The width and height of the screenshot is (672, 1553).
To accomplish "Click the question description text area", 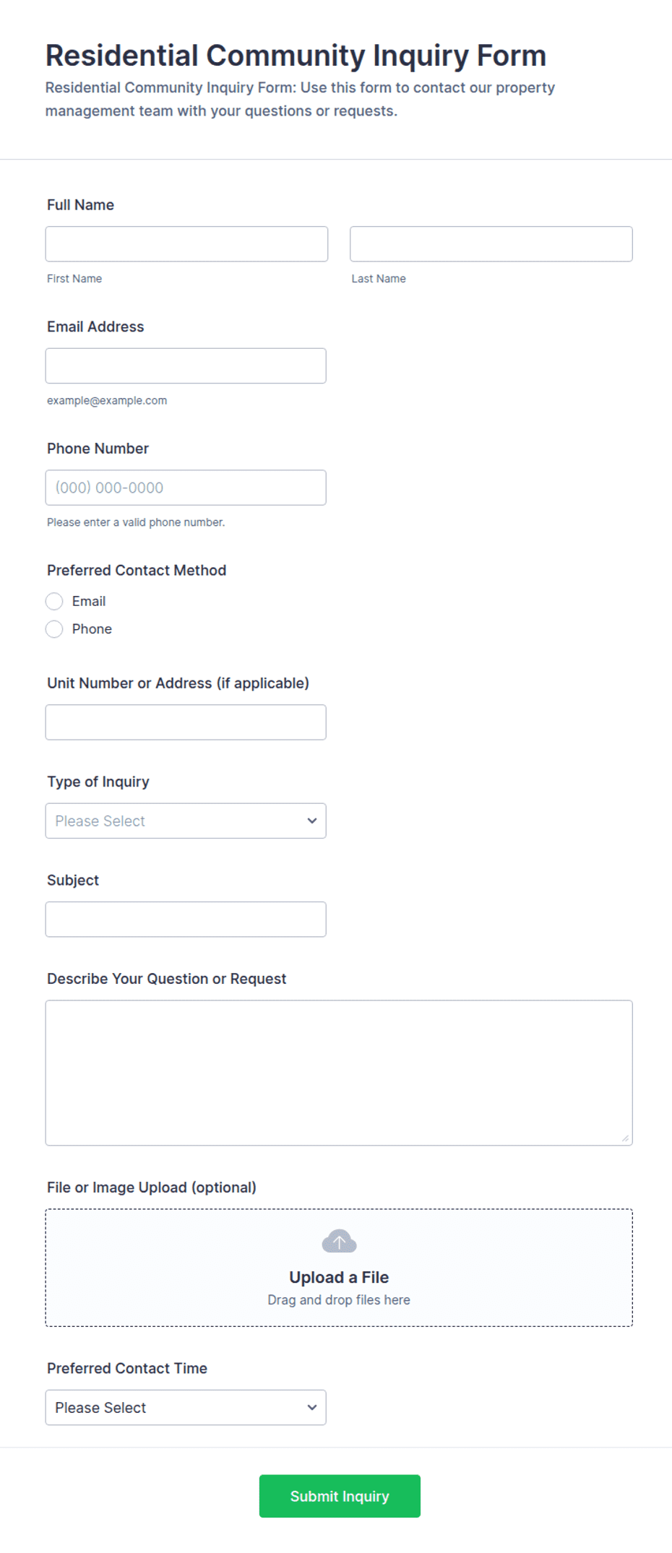I will (339, 1073).
